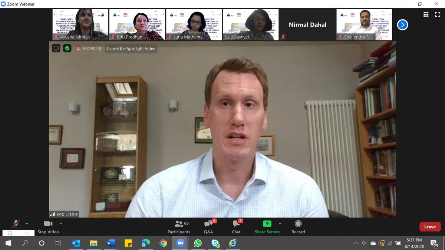Image resolution: width=445 pixels, height=250 pixels.
Task: Open Outlook from the taskbar
Action: click(x=76, y=243)
